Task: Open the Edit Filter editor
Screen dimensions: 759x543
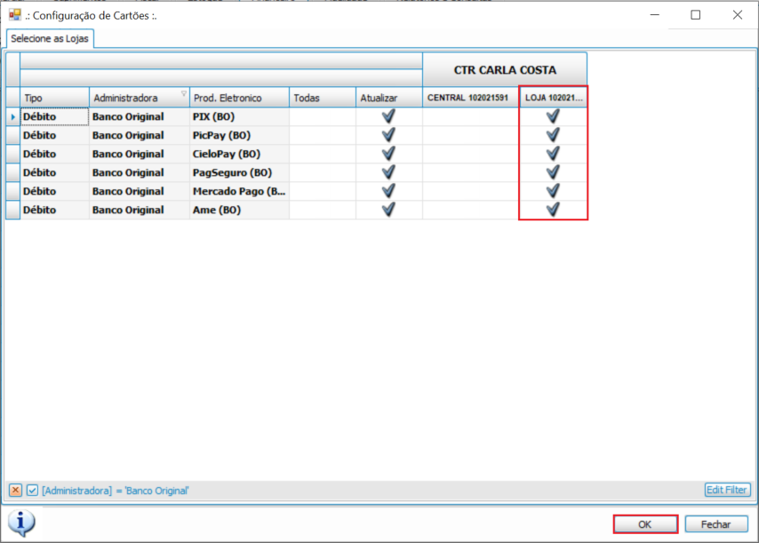Action: click(727, 490)
